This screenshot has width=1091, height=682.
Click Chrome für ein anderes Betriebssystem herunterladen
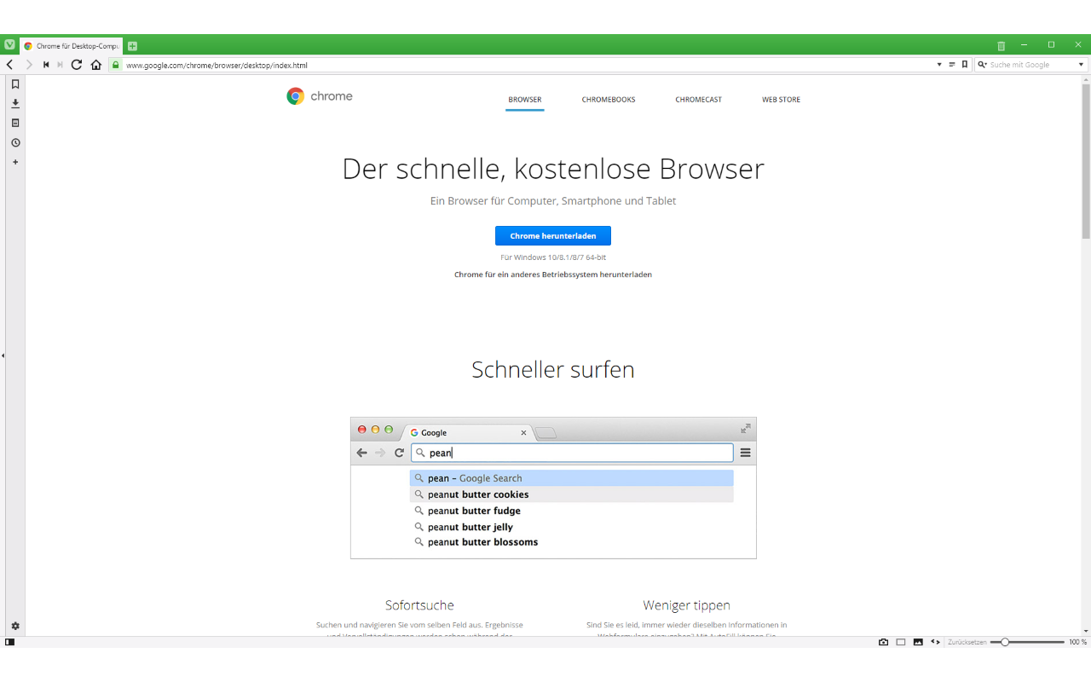tap(553, 275)
